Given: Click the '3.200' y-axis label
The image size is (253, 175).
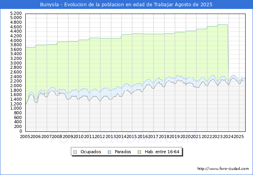Looking at the screenshot, I should tap(16, 58).
